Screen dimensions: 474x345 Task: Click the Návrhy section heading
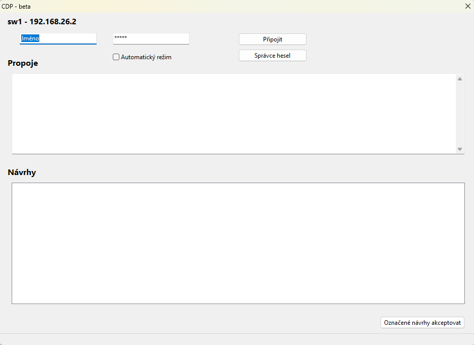tap(22, 172)
